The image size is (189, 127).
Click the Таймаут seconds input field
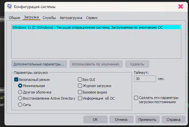point(145,79)
